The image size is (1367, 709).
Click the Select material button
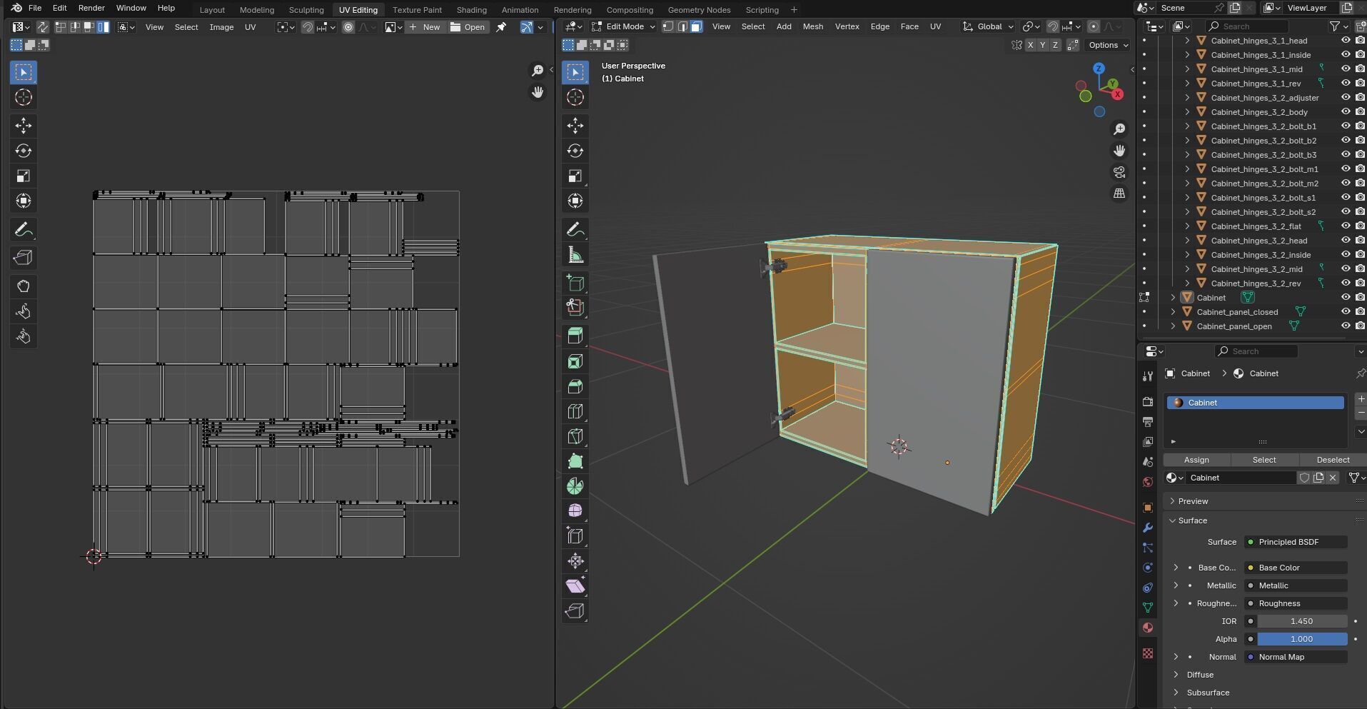coord(1264,460)
